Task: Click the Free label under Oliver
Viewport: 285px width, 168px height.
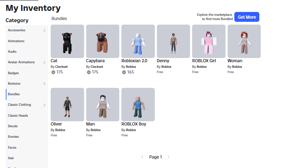Action: tap(54, 135)
